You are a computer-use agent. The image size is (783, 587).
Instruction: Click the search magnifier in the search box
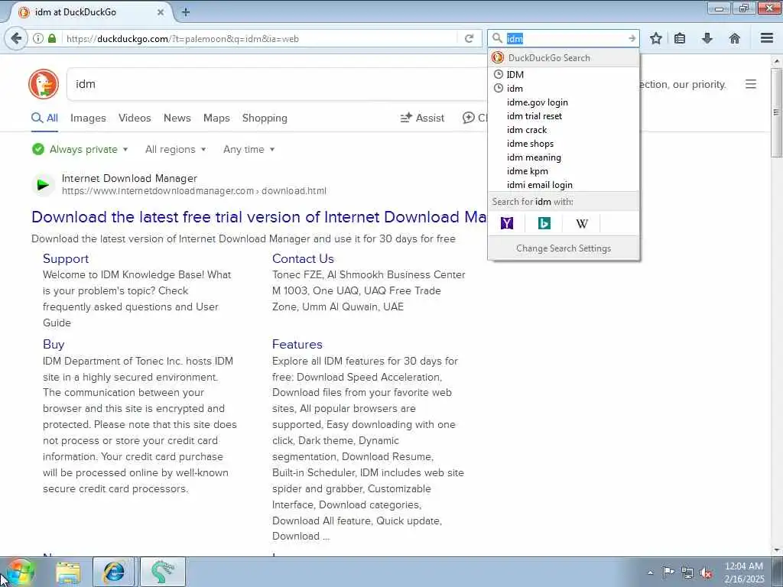(x=497, y=38)
